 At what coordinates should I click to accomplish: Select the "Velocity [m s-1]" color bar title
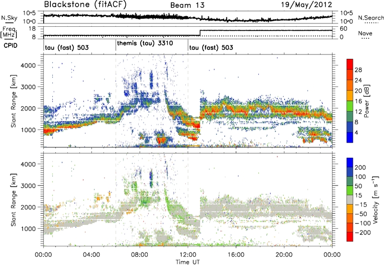376,199
